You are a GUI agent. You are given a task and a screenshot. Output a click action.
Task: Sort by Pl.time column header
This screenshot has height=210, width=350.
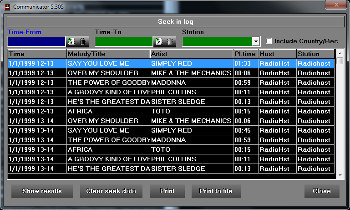click(245, 54)
